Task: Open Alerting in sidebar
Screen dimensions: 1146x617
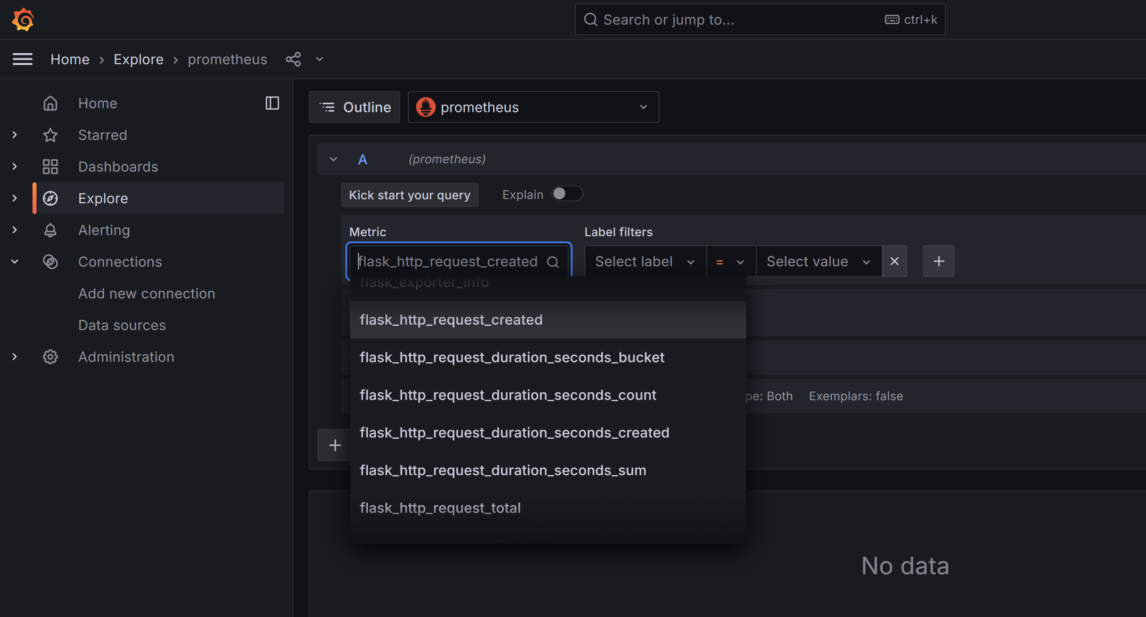Action: pos(104,230)
